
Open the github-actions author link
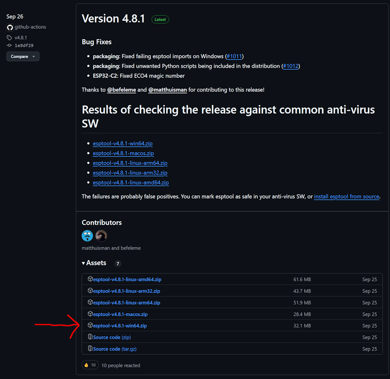pyautogui.click(x=30, y=27)
